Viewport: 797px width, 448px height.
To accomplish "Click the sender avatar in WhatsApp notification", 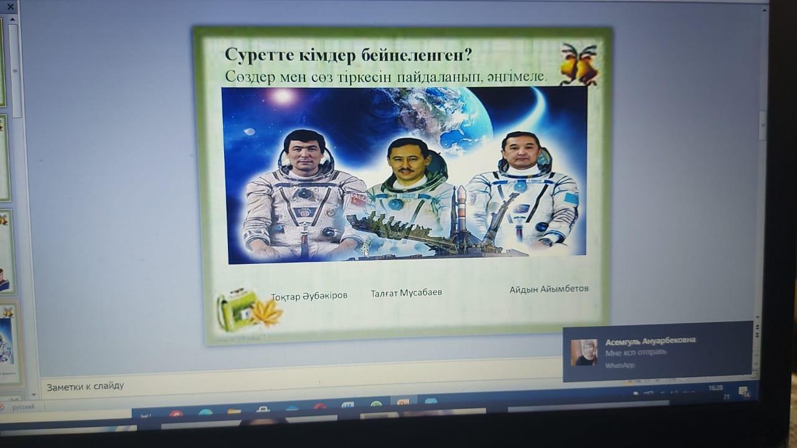I will (584, 353).
